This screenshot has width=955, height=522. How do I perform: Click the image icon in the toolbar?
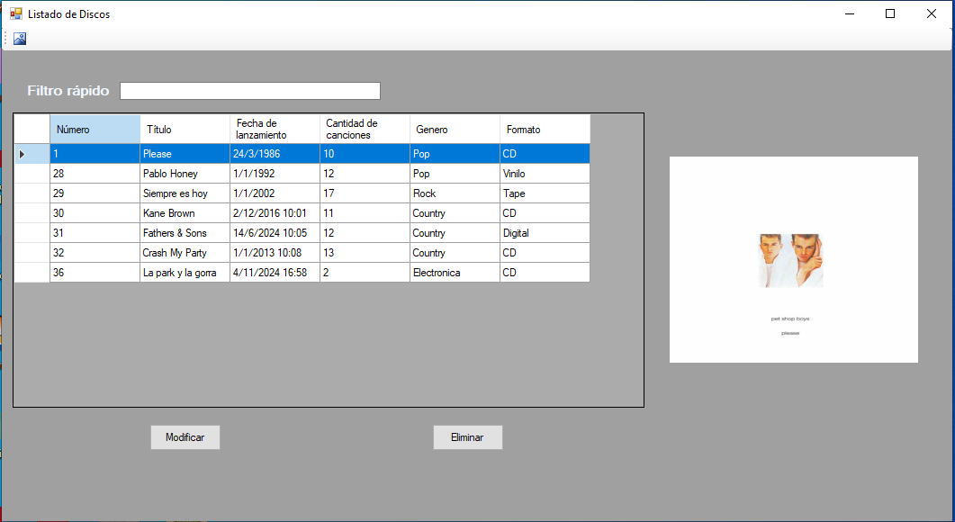[x=20, y=39]
